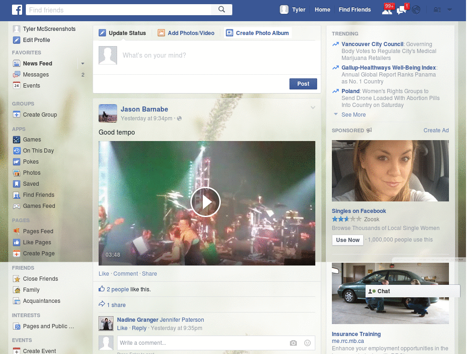Click the Create Page icon
472x354 pixels.
coord(17,254)
